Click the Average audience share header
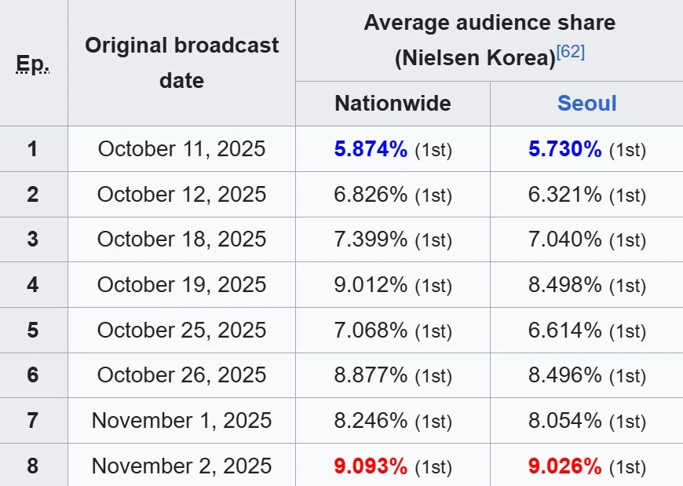This screenshot has height=486, width=683. click(489, 23)
